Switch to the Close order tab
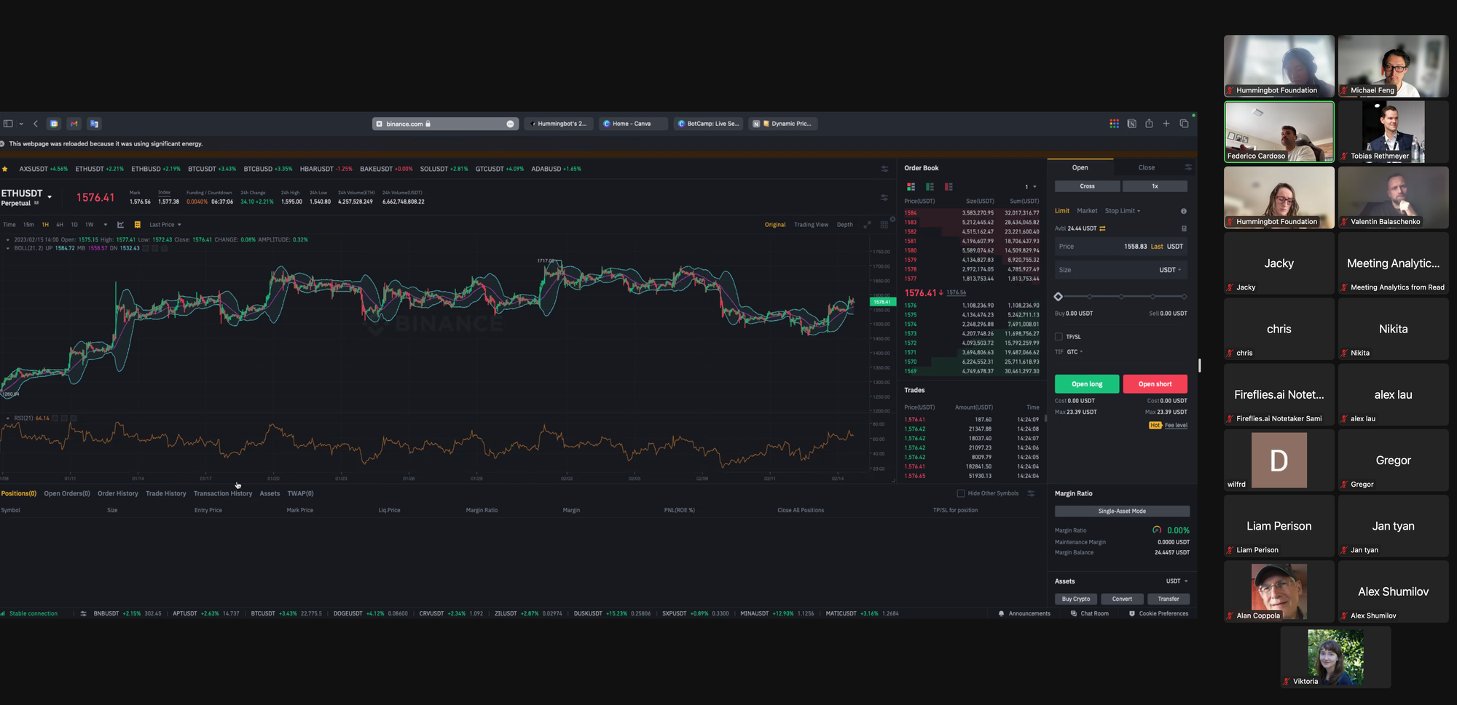The image size is (1457, 705). point(1146,168)
